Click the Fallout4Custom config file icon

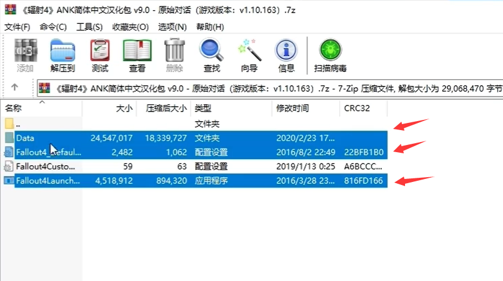(8, 166)
